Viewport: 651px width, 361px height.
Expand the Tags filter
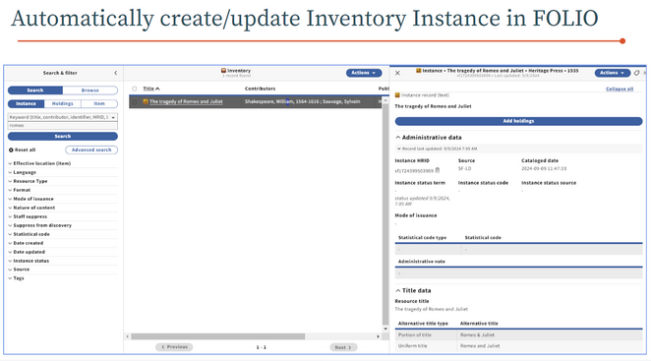16,278
